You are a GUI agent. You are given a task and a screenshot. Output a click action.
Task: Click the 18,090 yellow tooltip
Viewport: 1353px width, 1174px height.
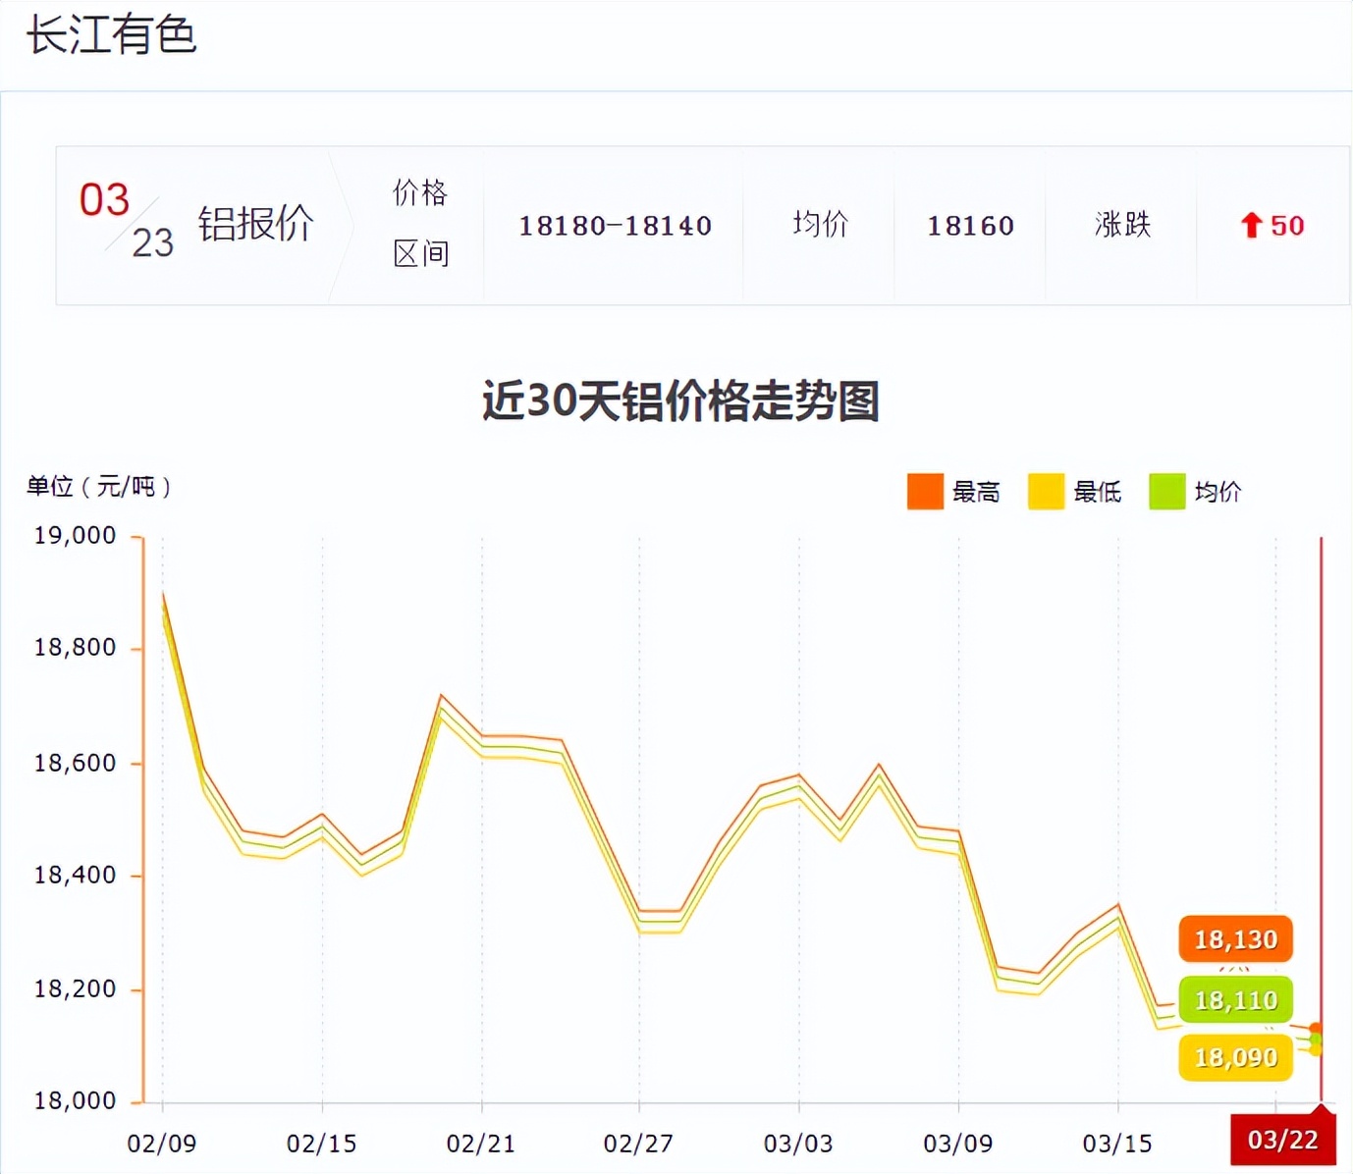[x=1236, y=1058]
